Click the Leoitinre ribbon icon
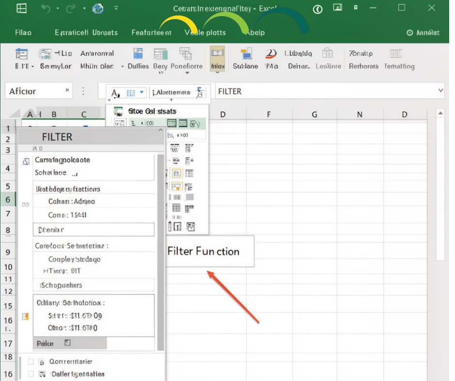 [327, 53]
